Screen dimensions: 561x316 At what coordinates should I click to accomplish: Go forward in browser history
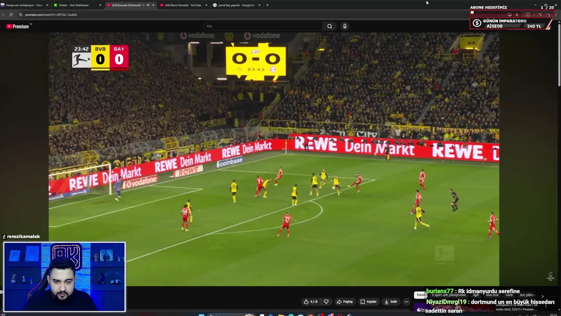[x=3, y=14]
